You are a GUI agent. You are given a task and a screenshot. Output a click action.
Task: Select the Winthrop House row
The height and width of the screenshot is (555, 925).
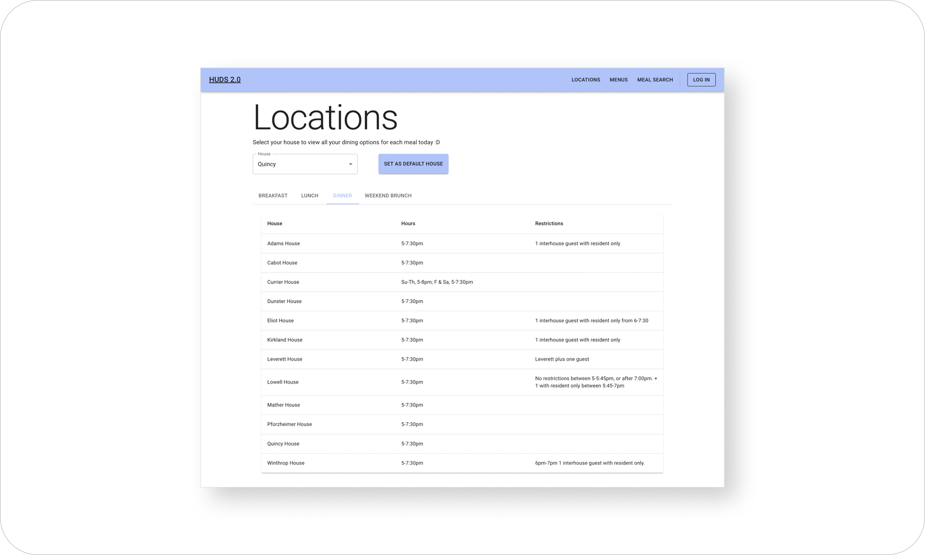click(x=286, y=463)
